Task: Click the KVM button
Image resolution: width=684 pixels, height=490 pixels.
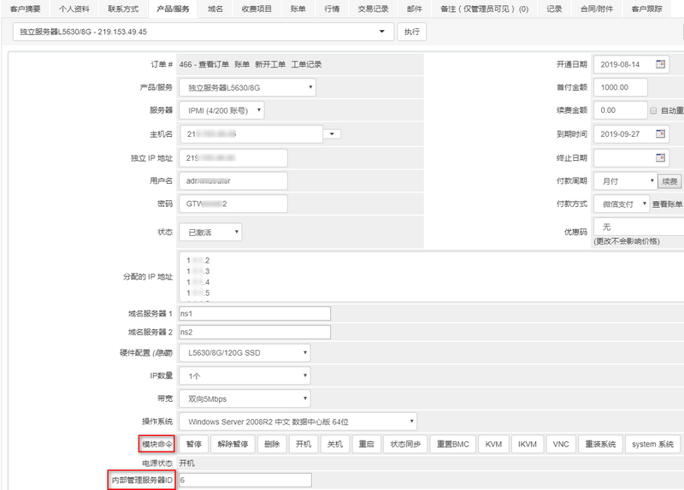Action: coord(493,444)
